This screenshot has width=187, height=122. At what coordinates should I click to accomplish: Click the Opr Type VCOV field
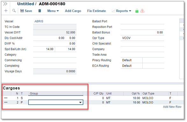coord(142,38)
